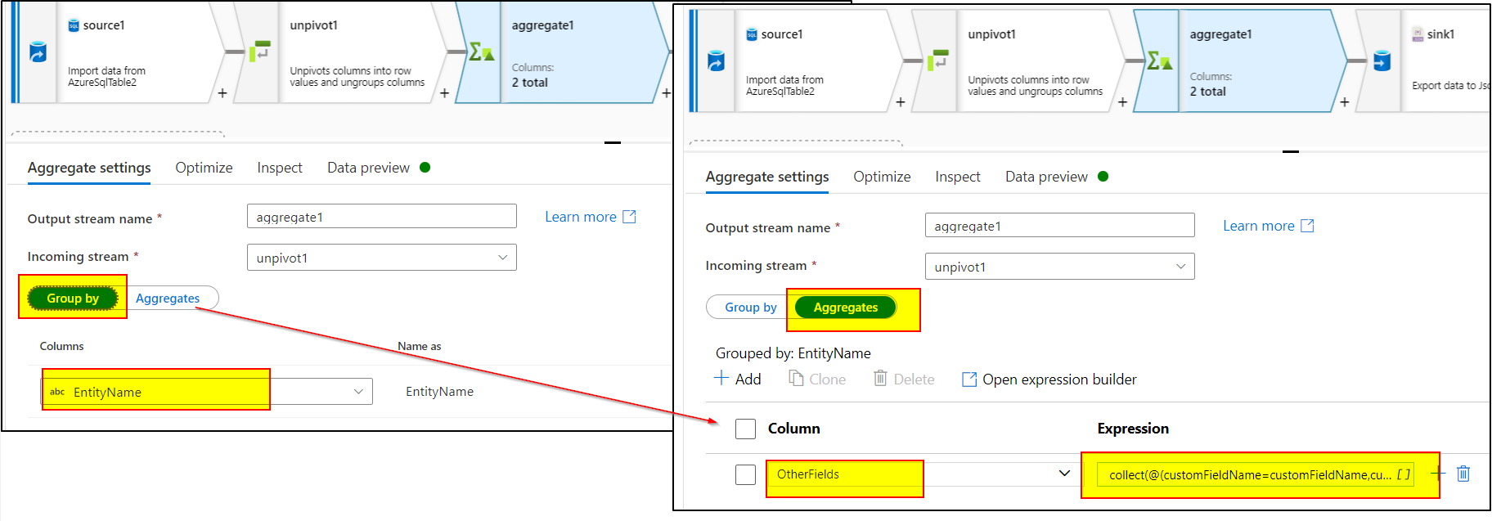Click the trash icon beside collect expression
1501x521 pixels.
pyautogui.click(x=1463, y=474)
